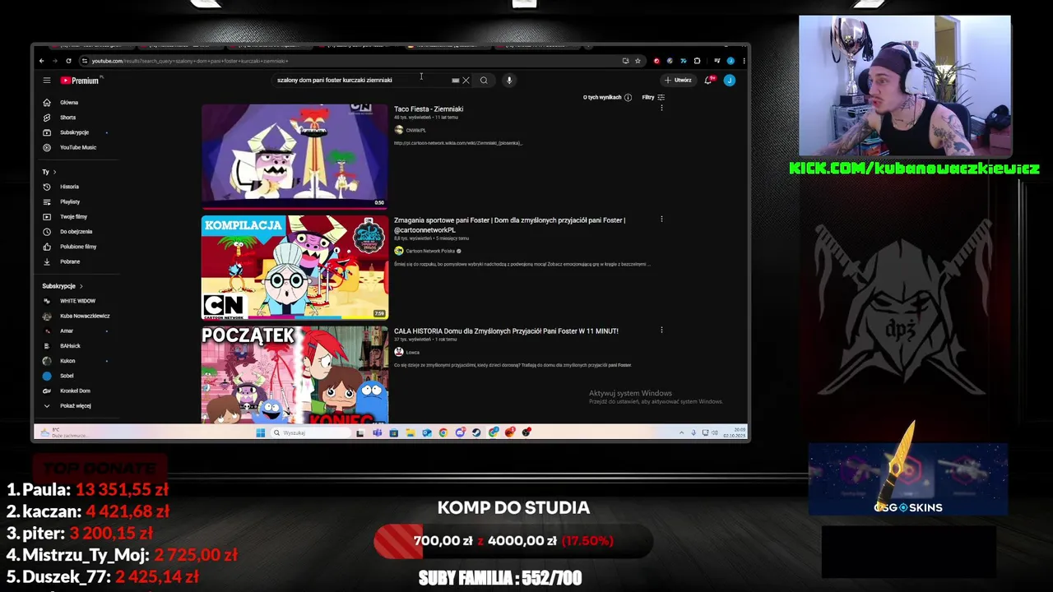Open browser extensions puzzle icon

click(697, 61)
